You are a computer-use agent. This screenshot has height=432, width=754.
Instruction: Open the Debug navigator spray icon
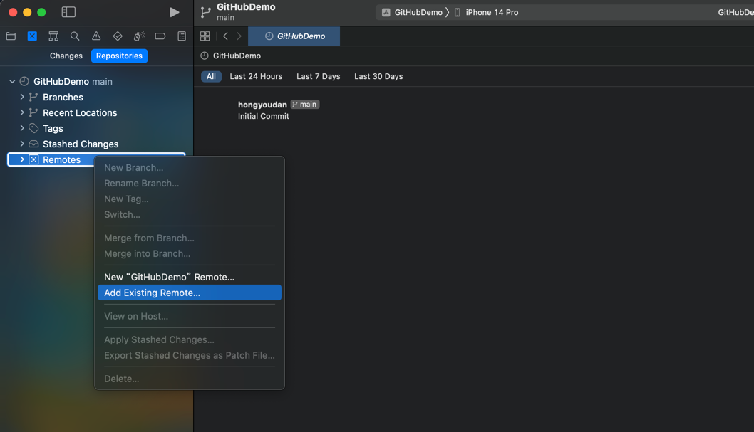tap(139, 36)
